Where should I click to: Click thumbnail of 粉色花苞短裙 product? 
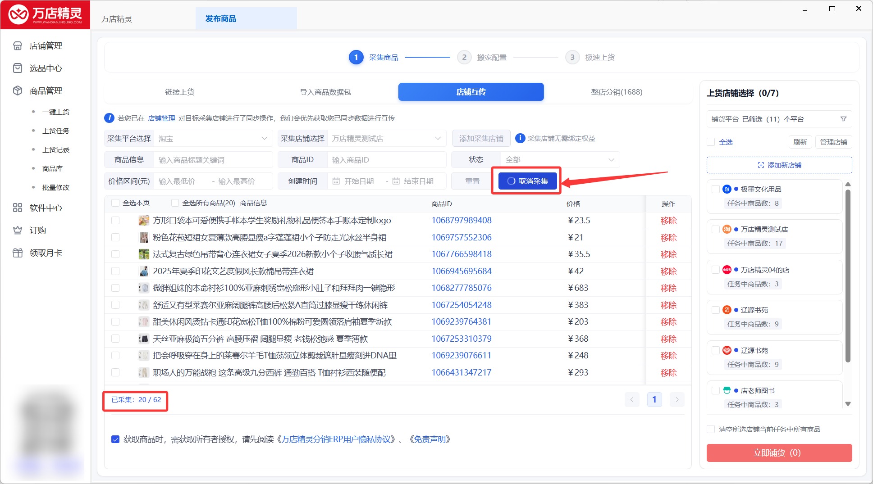tap(144, 237)
